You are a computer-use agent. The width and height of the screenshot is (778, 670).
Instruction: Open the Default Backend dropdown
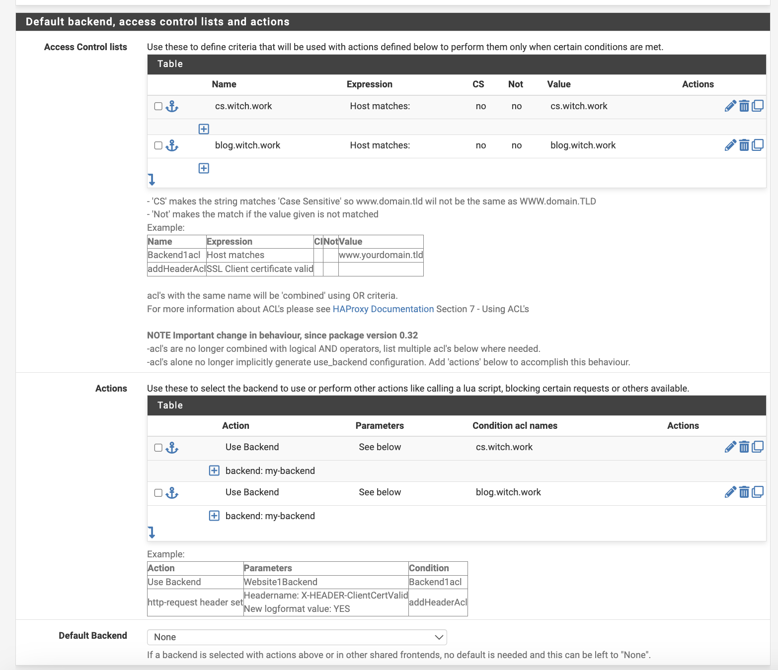(297, 637)
